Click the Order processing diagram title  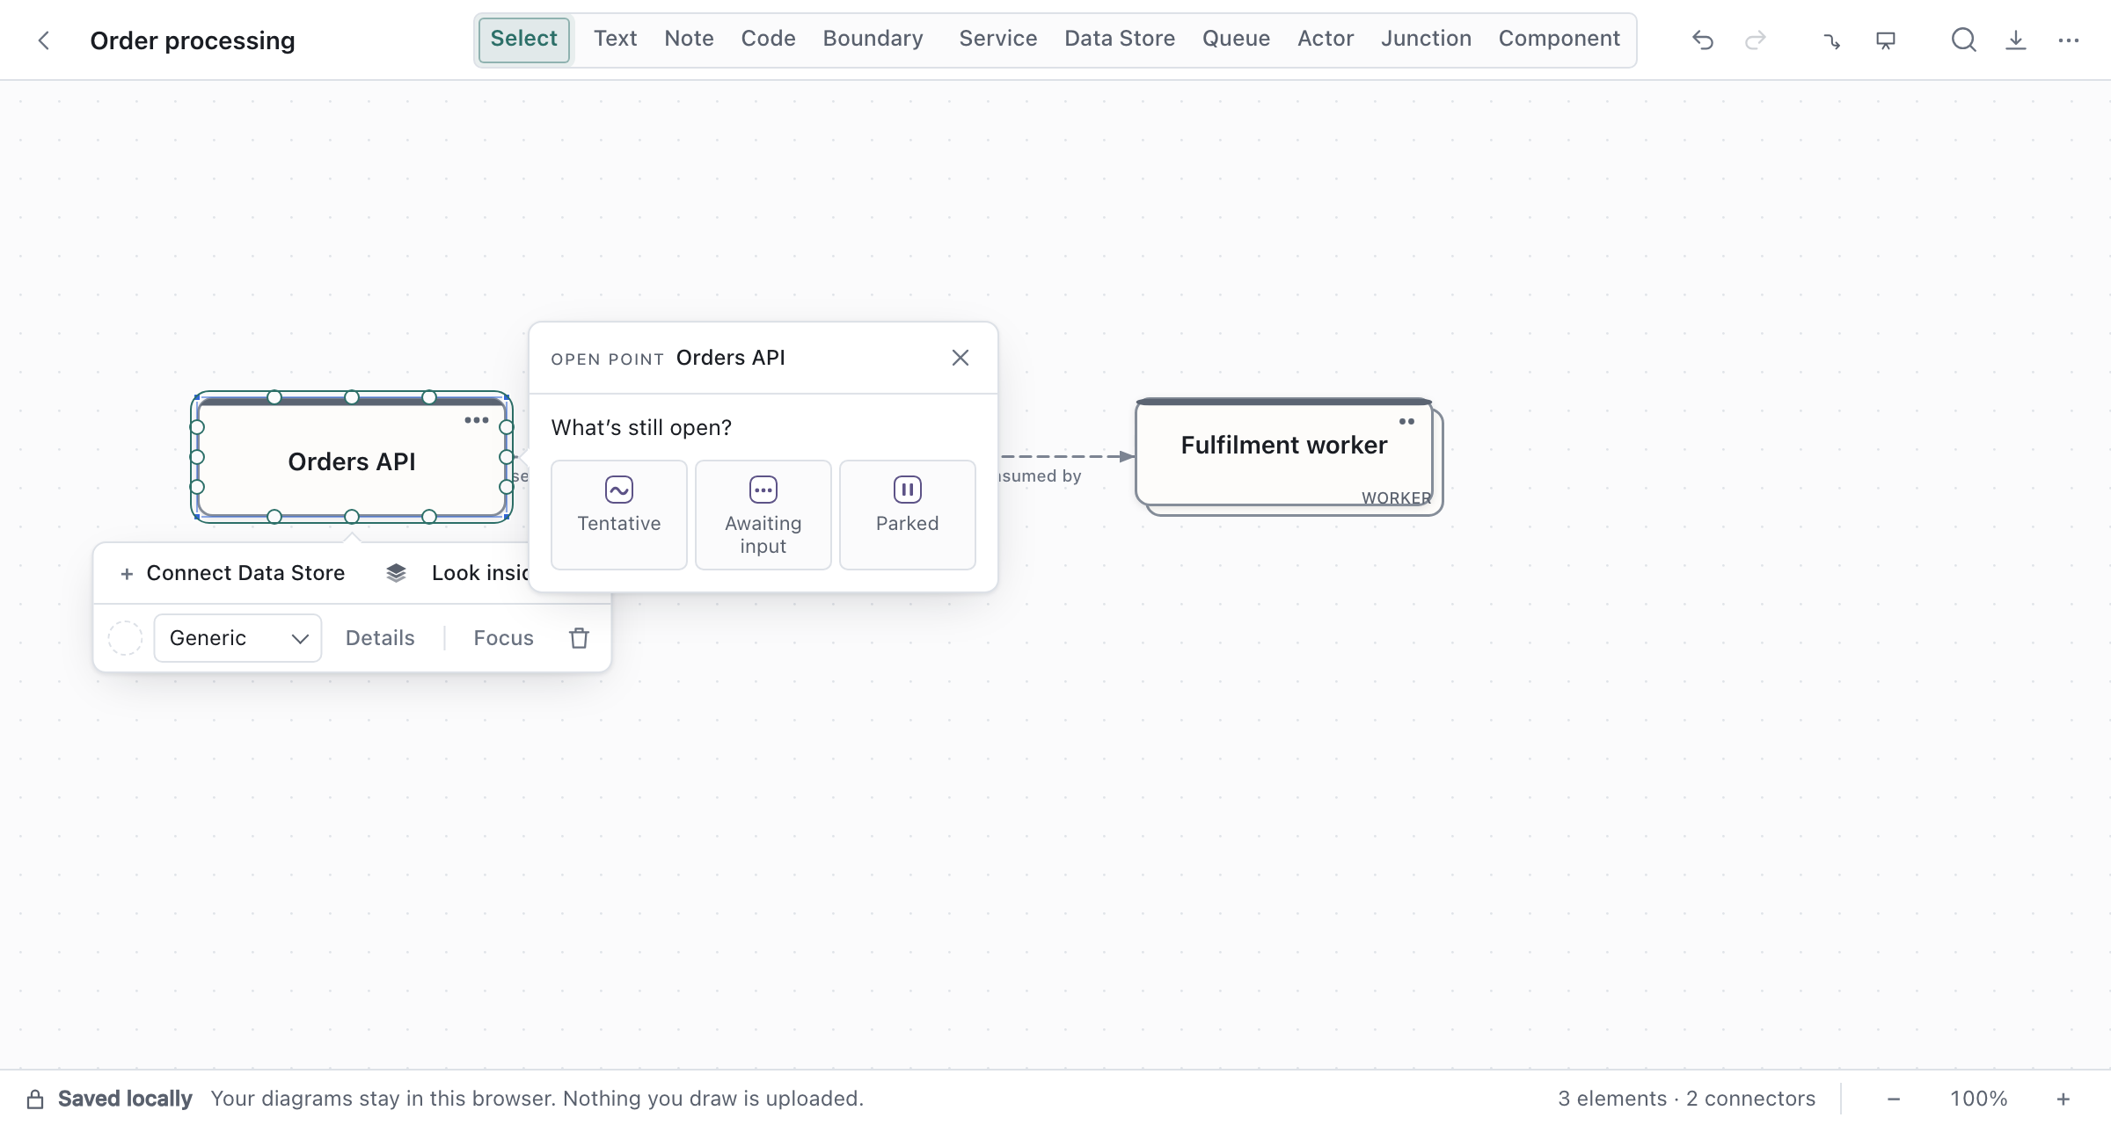(193, 40)
